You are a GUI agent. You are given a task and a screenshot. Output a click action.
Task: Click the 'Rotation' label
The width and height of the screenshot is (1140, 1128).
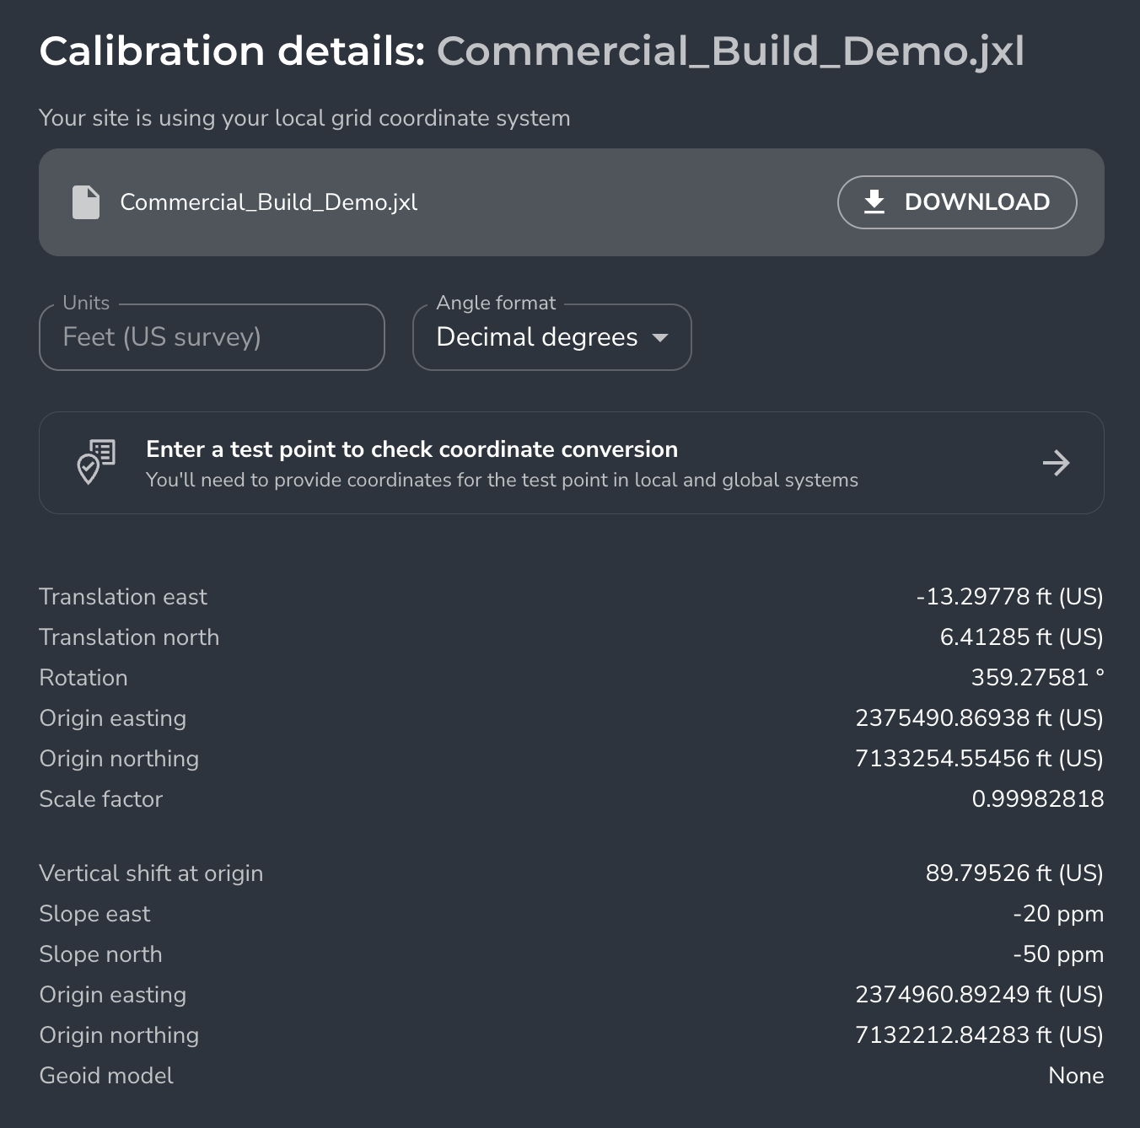tap(83, 678)
